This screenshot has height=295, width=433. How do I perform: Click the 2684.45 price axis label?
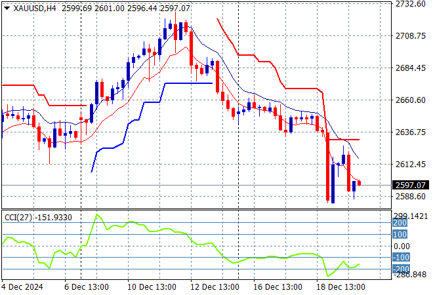[x=410, y=68]
